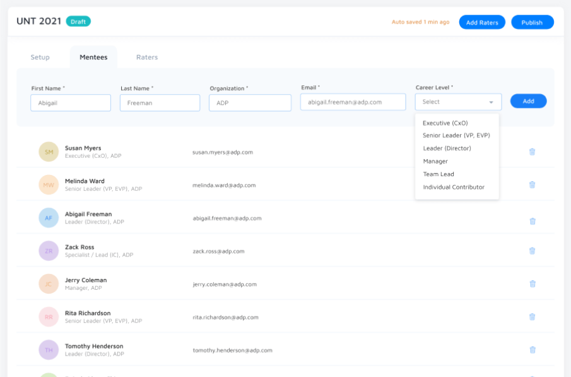Click Add to submit mentee
This screenshot has height=377, width=571.
[x=528, y=101]
